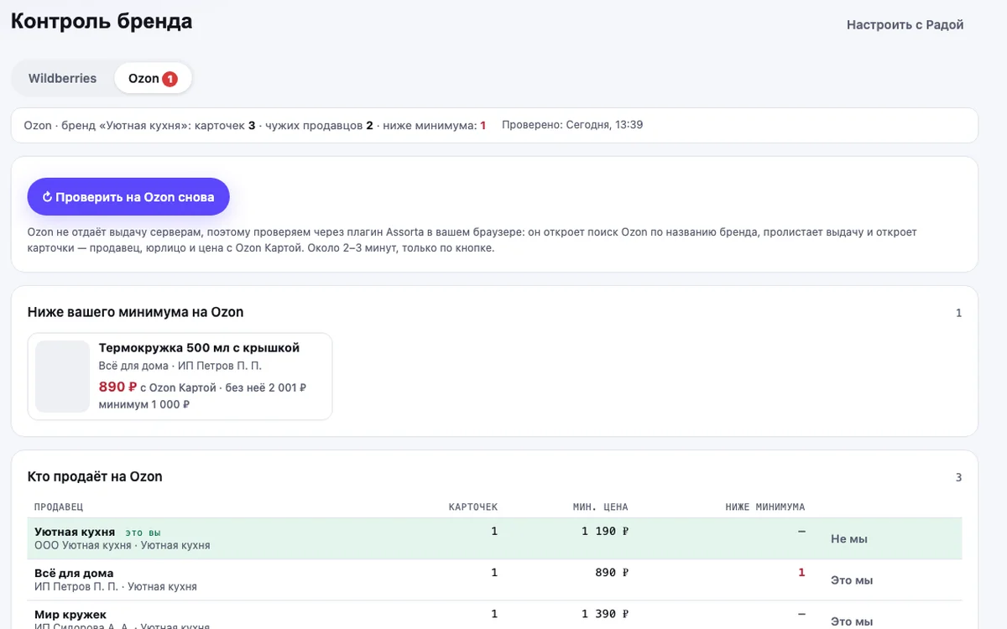
Task: Click "Всё для дома" seller name in the sellers table
Action: (74, 573)
